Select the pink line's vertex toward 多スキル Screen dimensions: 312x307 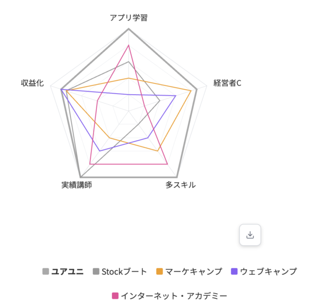click(x=167, y=164)
